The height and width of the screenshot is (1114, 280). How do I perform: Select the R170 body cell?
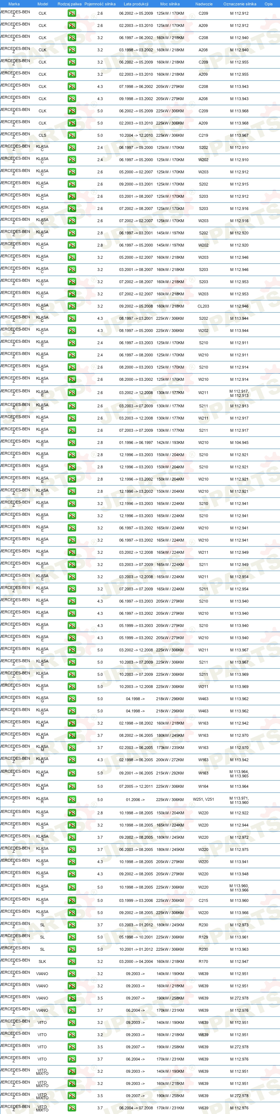tap(203, 961)
